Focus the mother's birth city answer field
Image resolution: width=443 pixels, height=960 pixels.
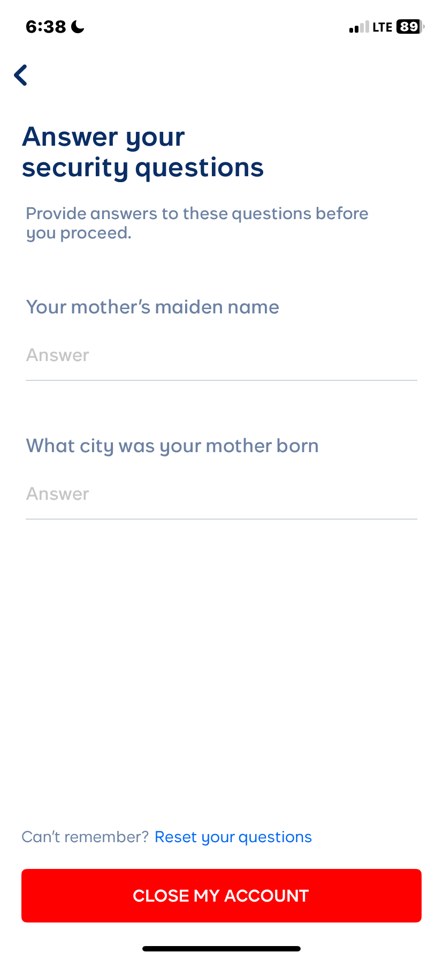tap(222, 494)
